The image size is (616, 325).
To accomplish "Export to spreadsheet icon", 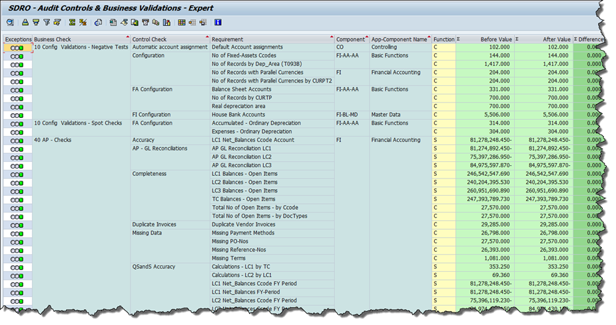I will pyautogui.click(x=113, y=23).
